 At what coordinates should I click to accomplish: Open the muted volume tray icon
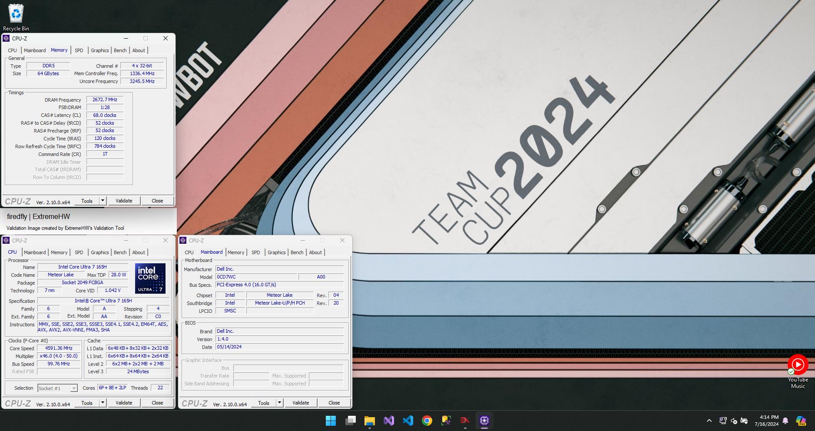[734, 421]
